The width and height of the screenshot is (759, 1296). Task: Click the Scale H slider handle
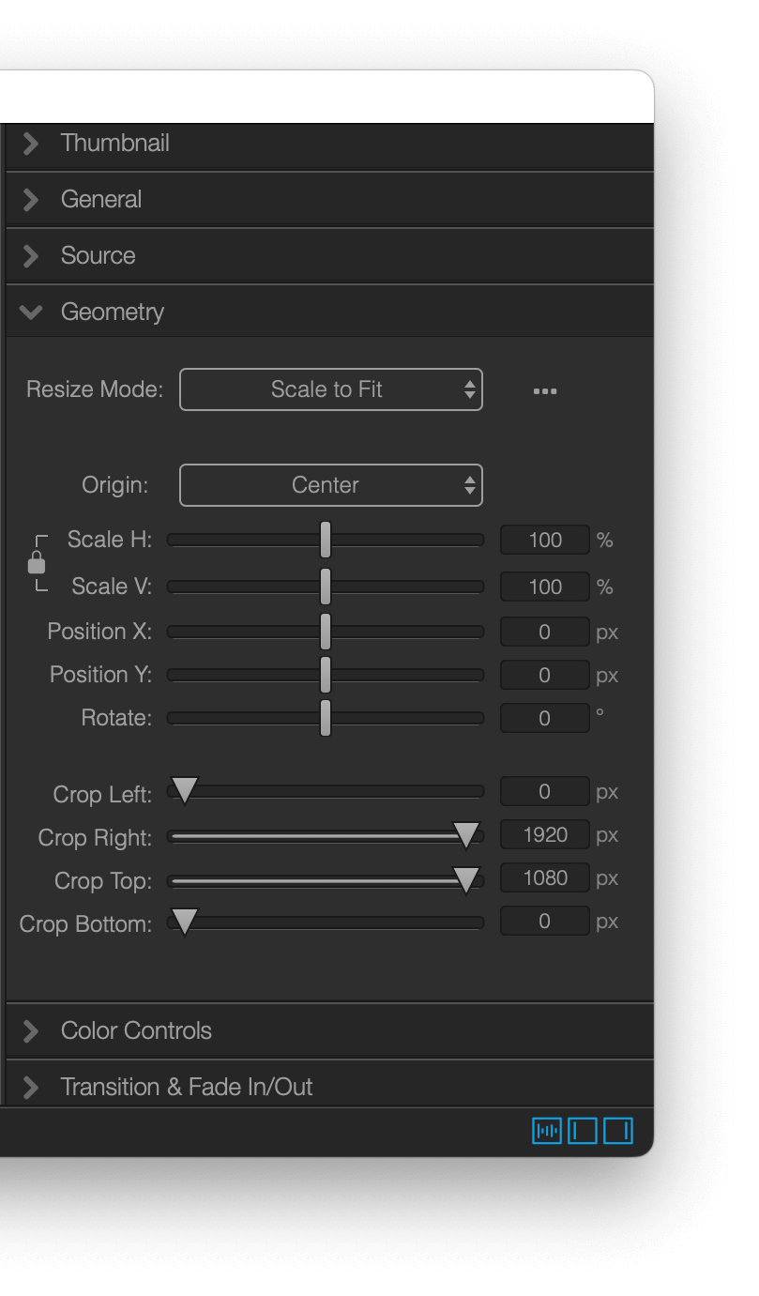pos(326,540)
